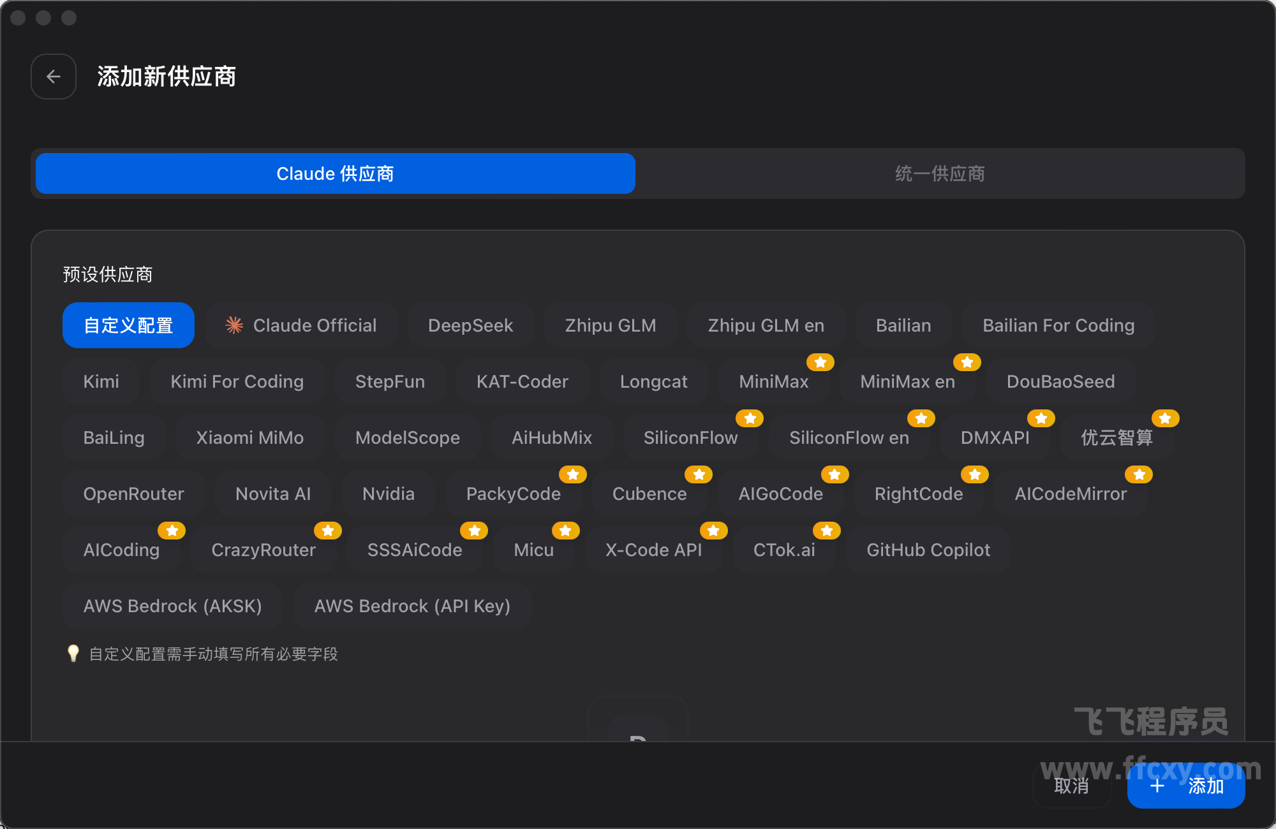Image resolution: width=1276 pixels, height=829 pixels.
Task: Switch to the 统一供应商 tab
Action: (x=940, y=173)
